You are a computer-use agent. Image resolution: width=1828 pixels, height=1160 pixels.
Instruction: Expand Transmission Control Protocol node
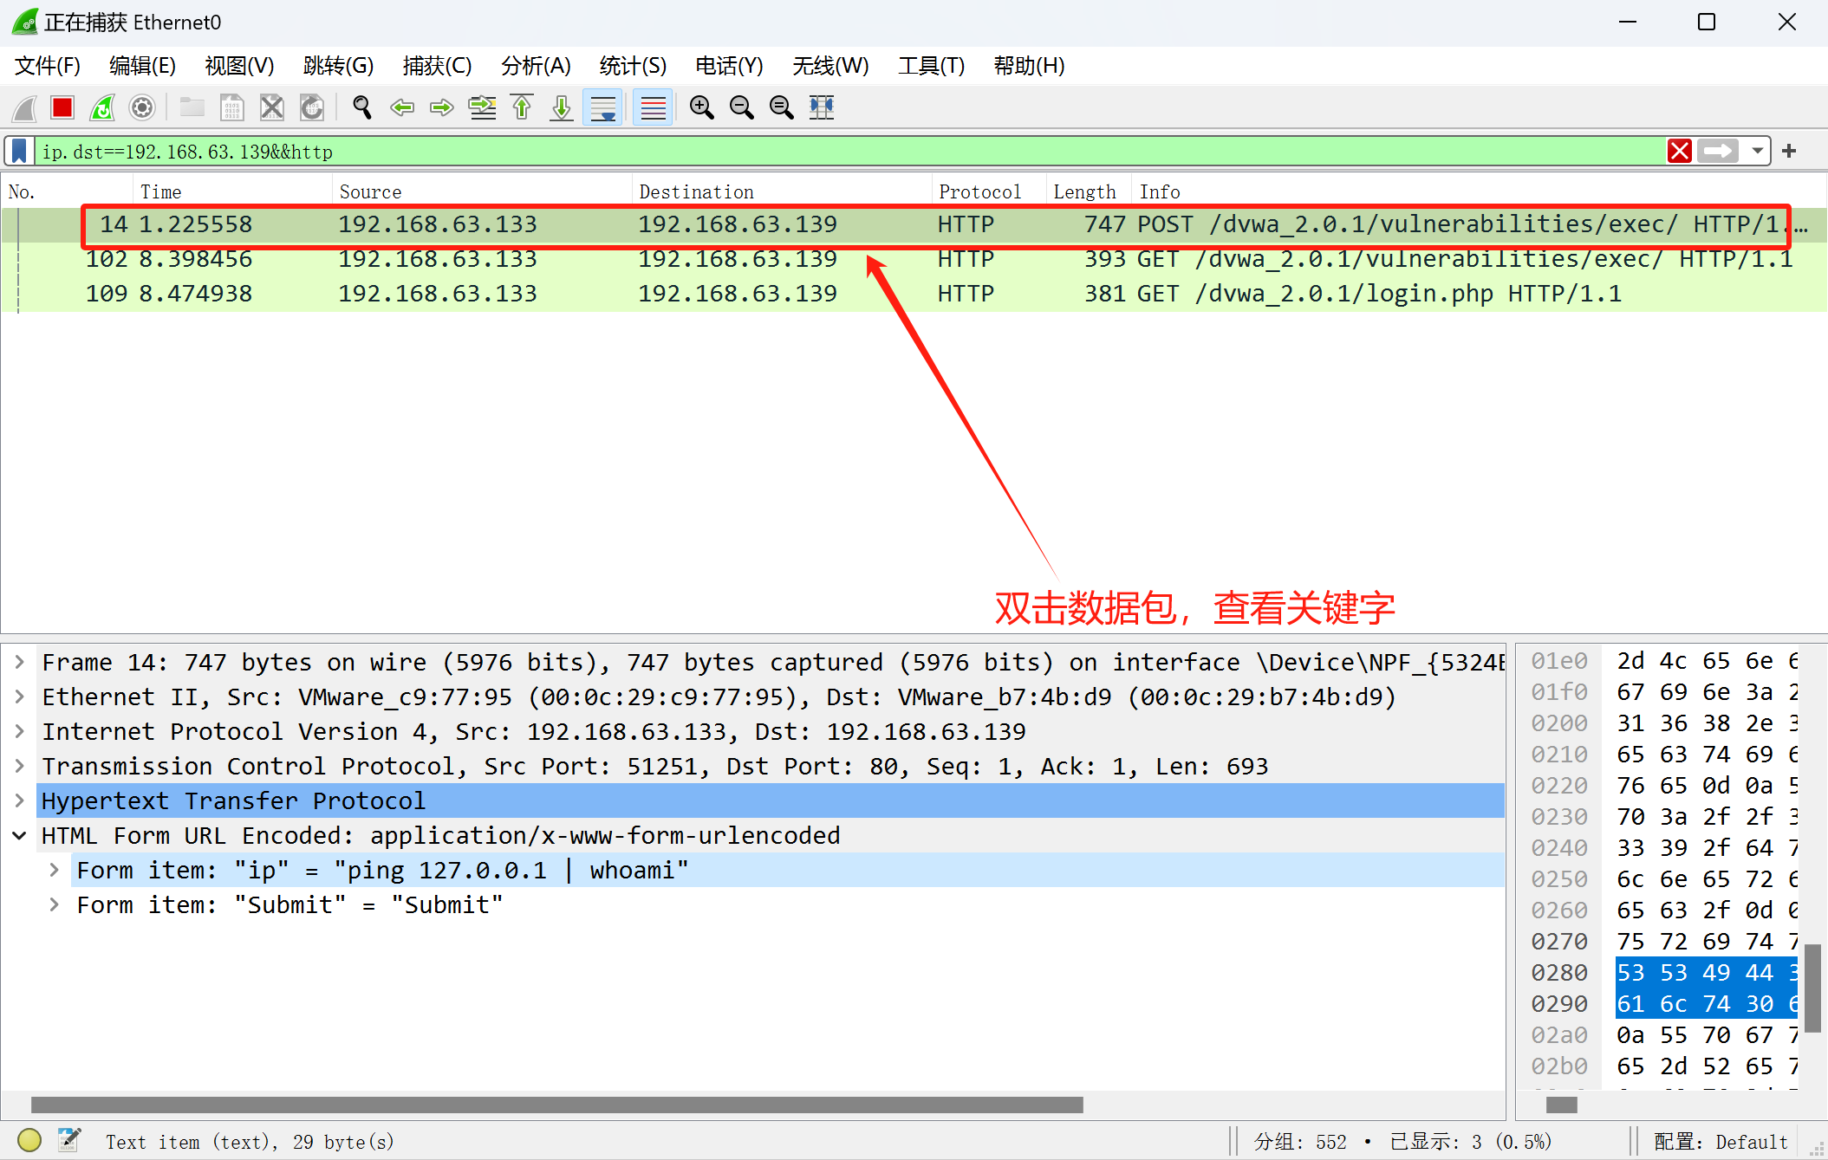(x=20, y=767)
